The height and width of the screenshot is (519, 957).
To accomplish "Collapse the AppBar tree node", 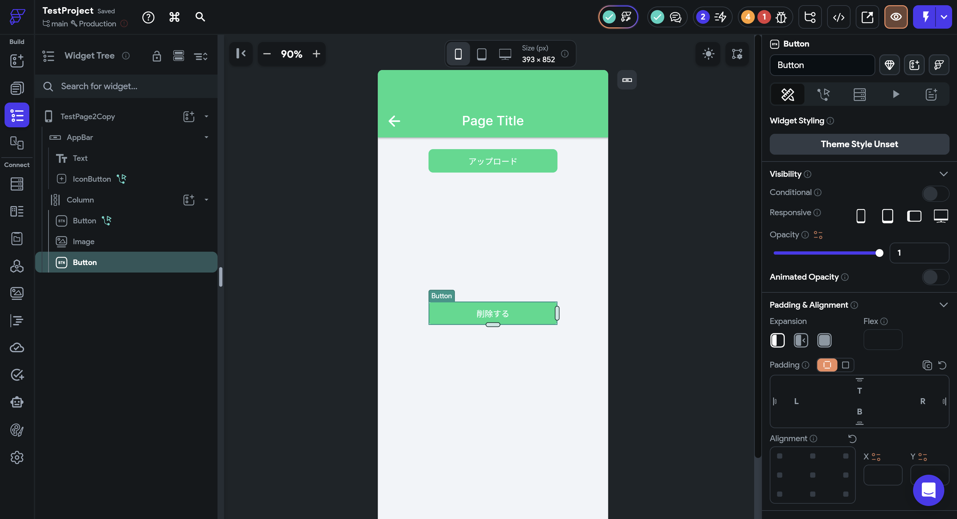I will click(x=206, y=137).
